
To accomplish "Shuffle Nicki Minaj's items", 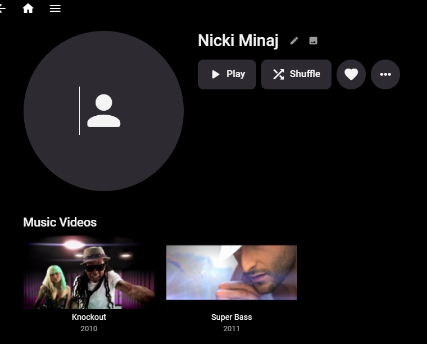I will pos(296,74).
